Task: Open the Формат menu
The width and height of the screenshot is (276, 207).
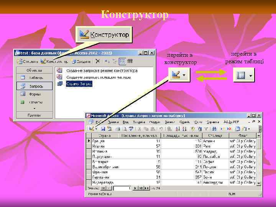Action: 154,122
